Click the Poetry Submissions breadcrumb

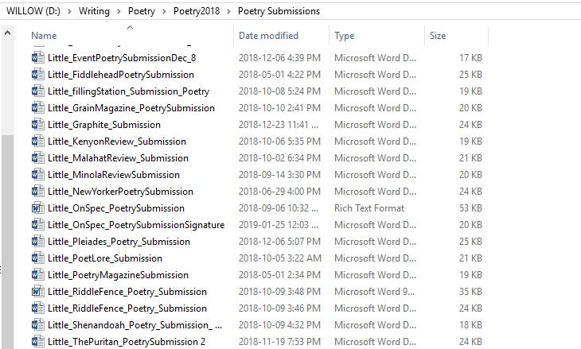(x=279, y=11)
